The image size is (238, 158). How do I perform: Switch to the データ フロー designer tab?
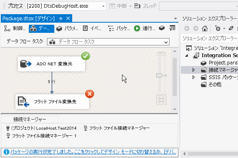coord(41,28)
